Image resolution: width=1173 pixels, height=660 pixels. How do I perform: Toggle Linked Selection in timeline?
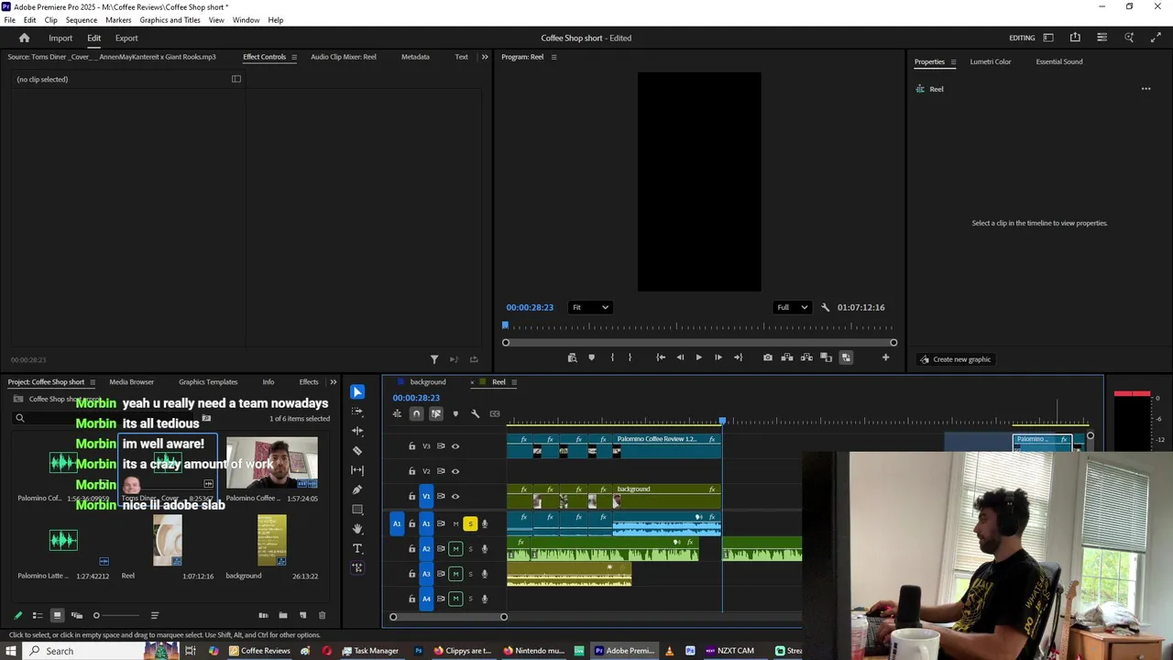436,413
